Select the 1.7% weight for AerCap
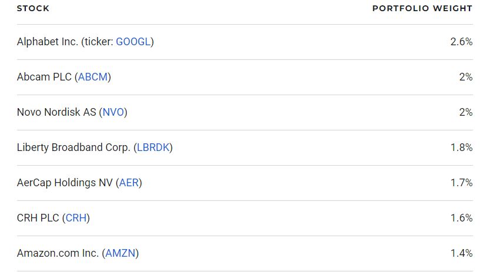 [x=461, y=183]
